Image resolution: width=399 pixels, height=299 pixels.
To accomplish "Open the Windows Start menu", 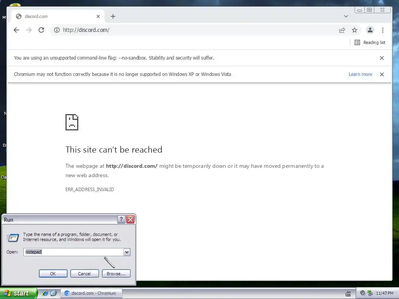I will pos(18,293).
